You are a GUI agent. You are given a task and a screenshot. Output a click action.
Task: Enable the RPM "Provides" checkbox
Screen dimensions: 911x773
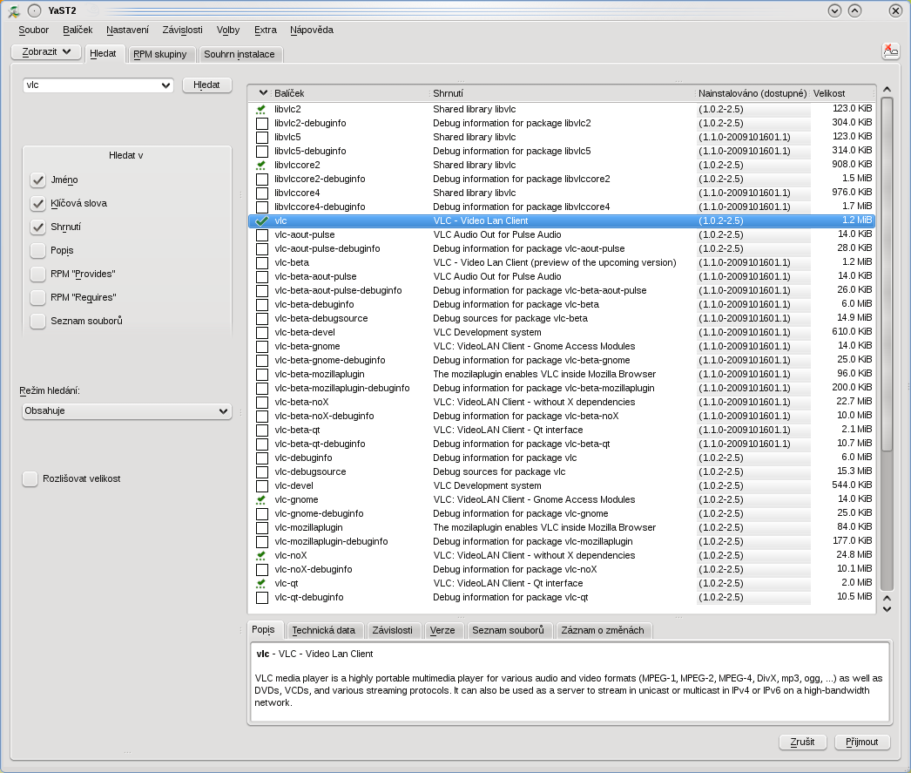(37, 274)
